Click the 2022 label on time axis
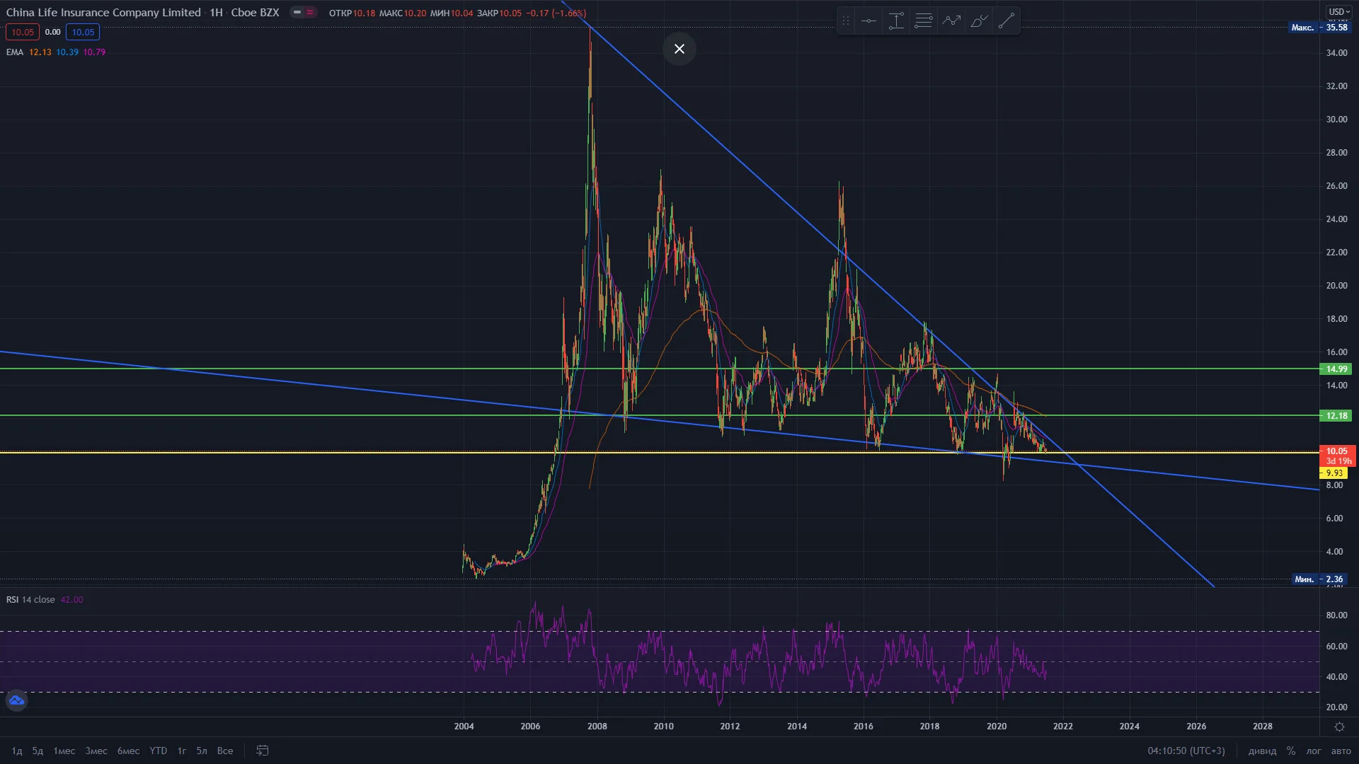Screen dimensions: 1359x764 (x=1062, y=726)
